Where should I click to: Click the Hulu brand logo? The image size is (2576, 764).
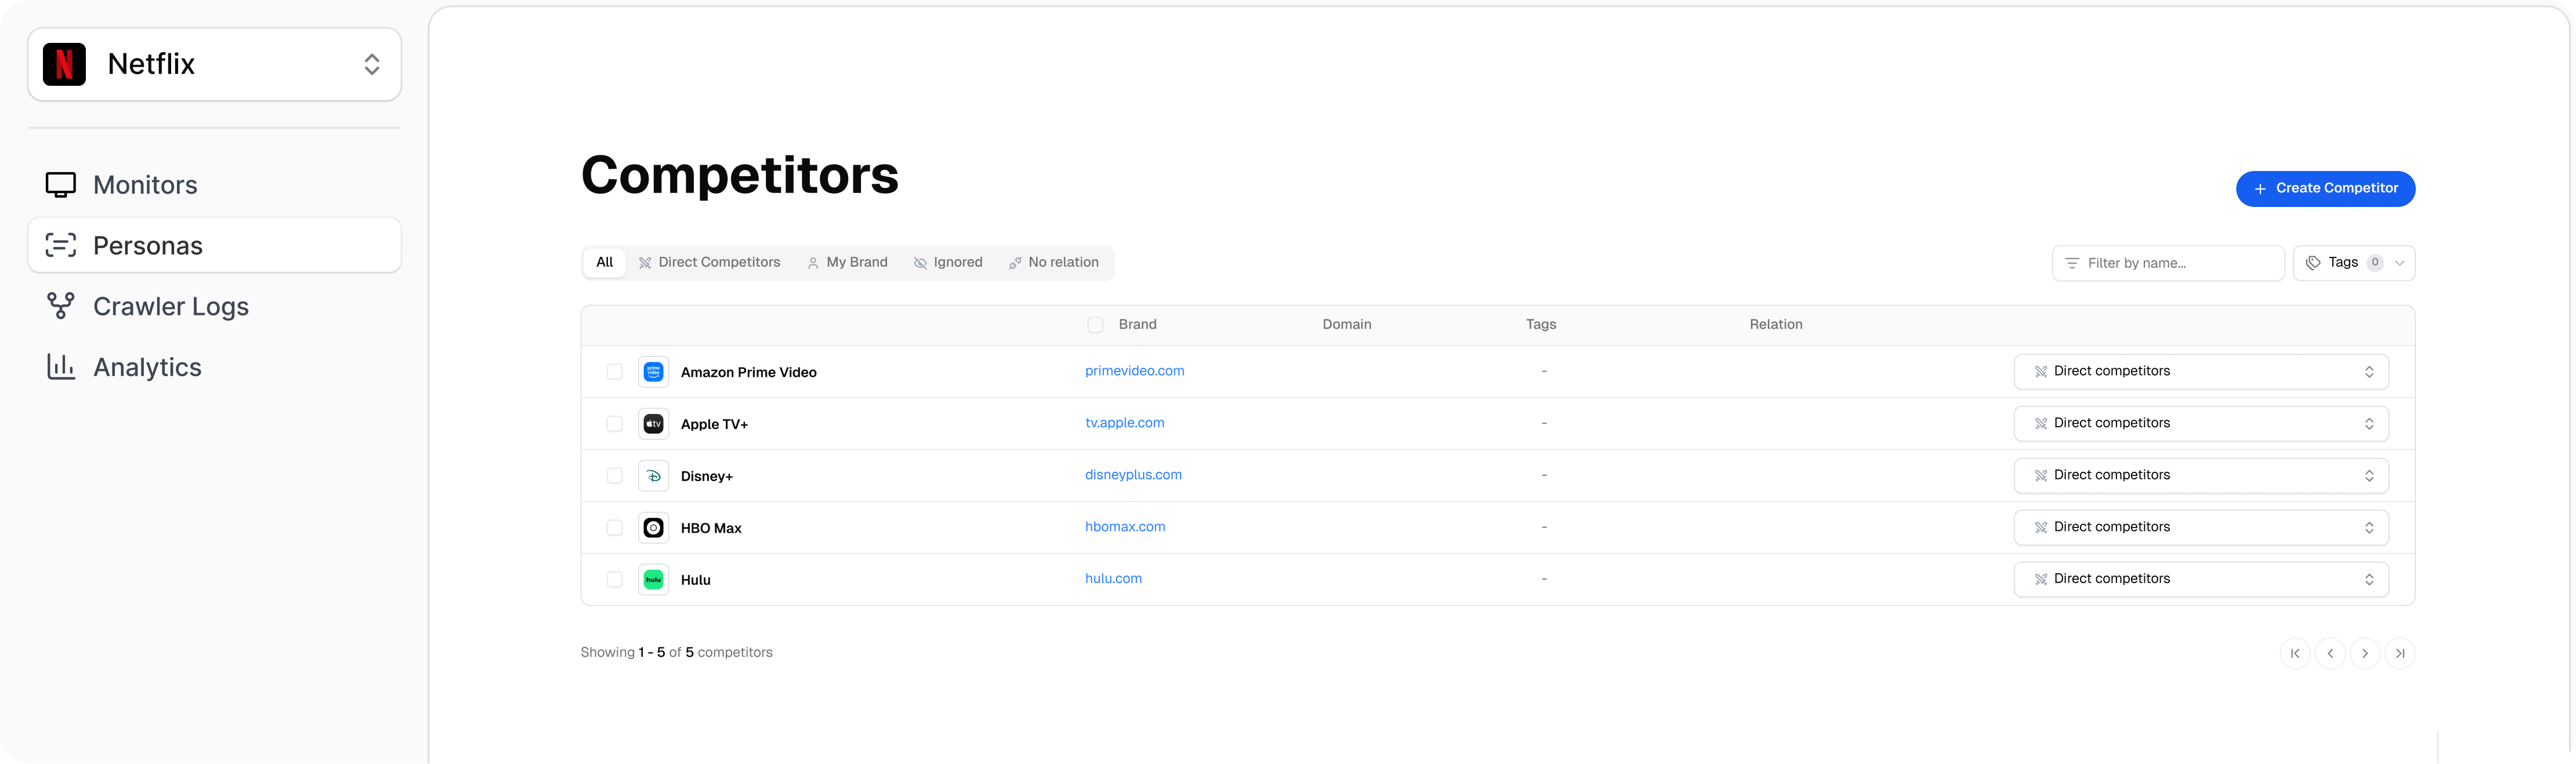point(653,579)
